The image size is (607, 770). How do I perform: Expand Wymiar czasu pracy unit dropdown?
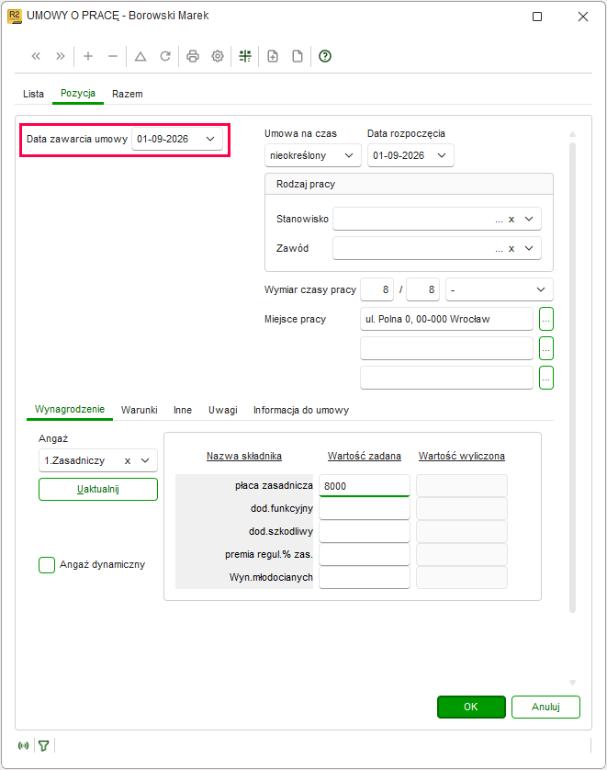541,289
